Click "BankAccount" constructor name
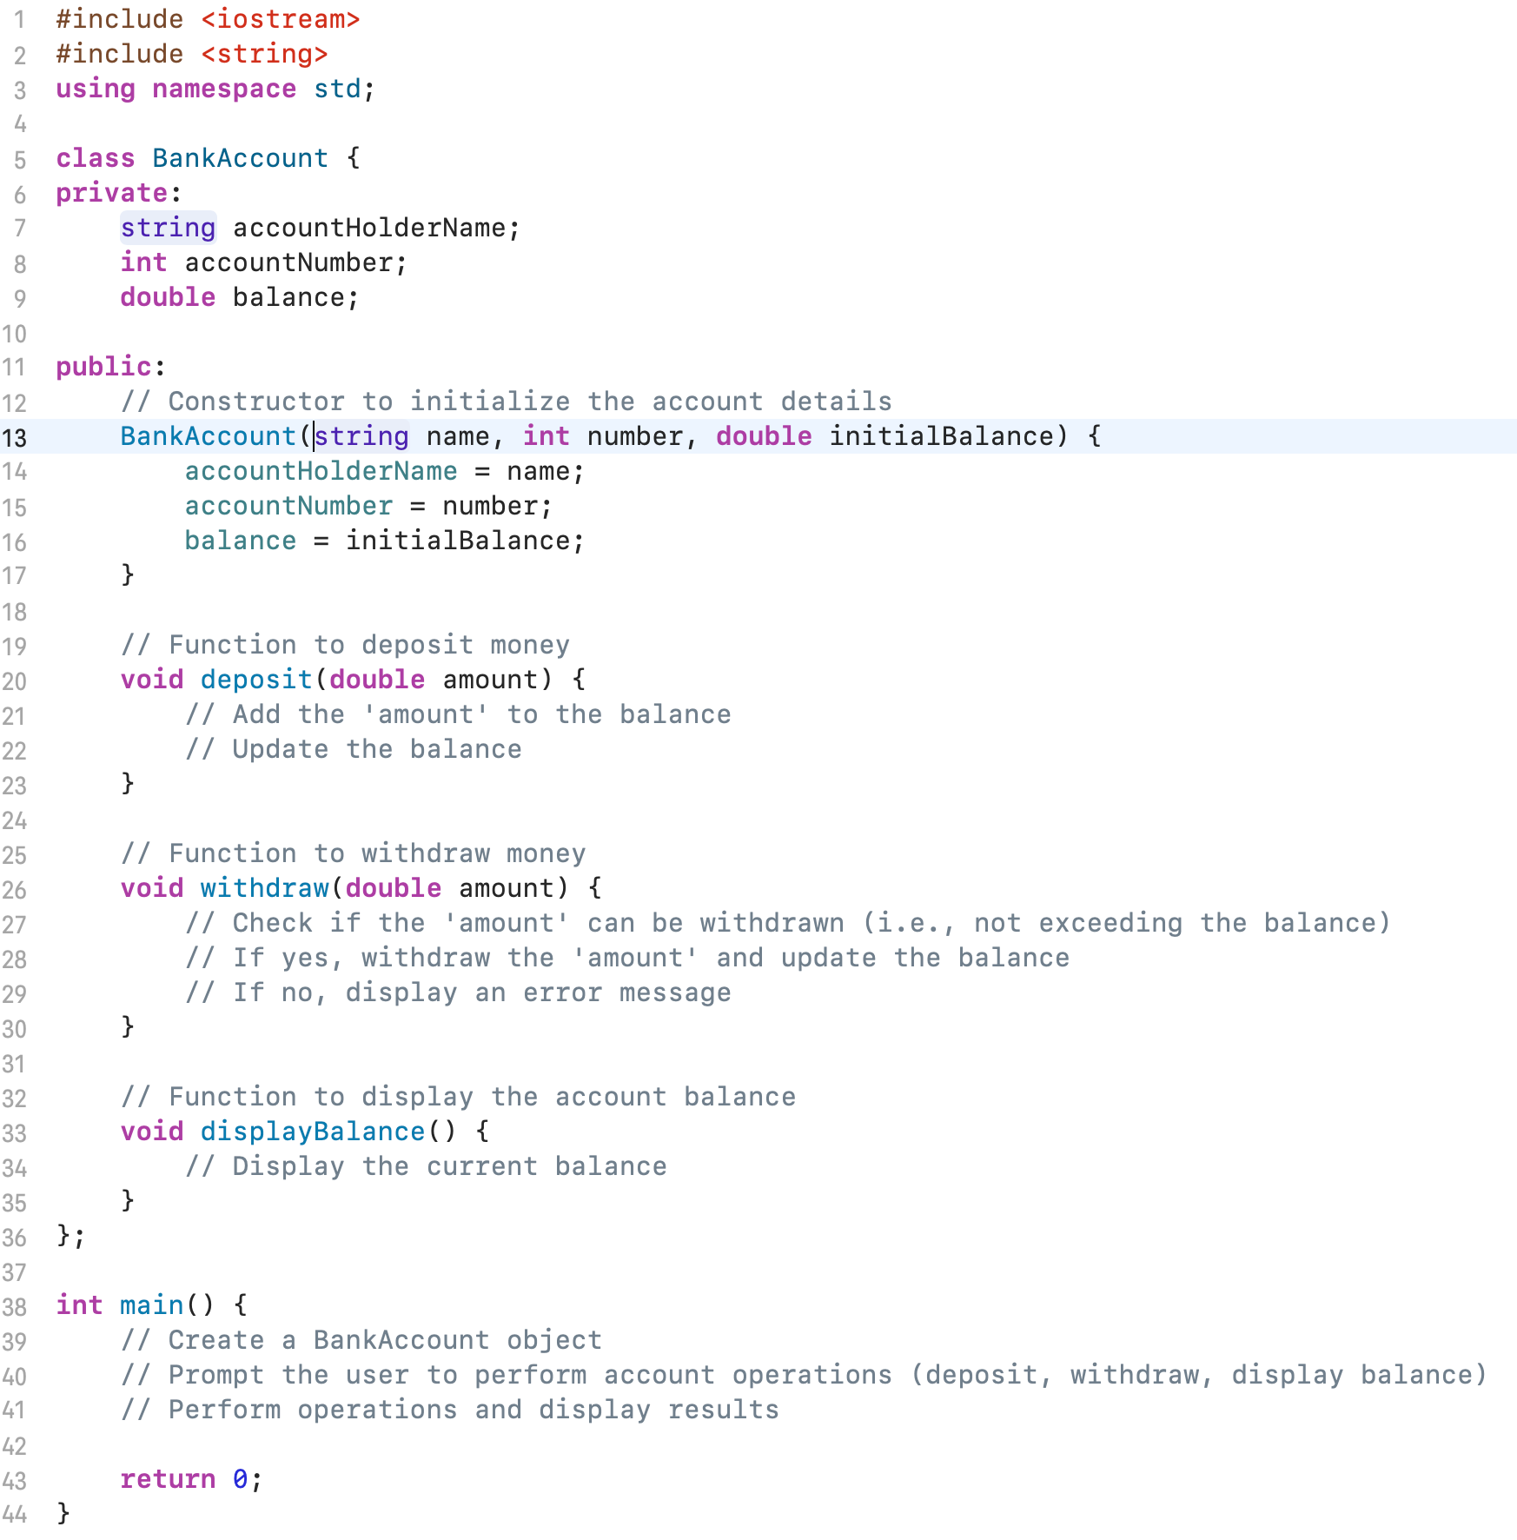1517x1540 pixels. click(209, 436)
